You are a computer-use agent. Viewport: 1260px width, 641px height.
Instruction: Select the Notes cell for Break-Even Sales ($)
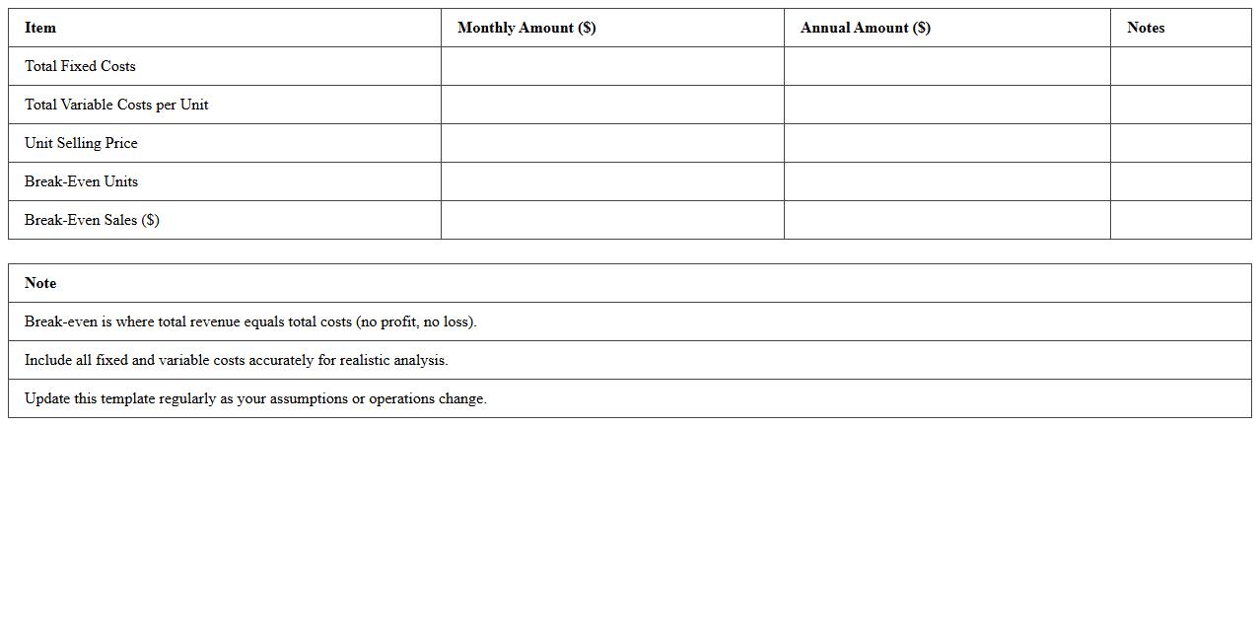coord(1180,220)
